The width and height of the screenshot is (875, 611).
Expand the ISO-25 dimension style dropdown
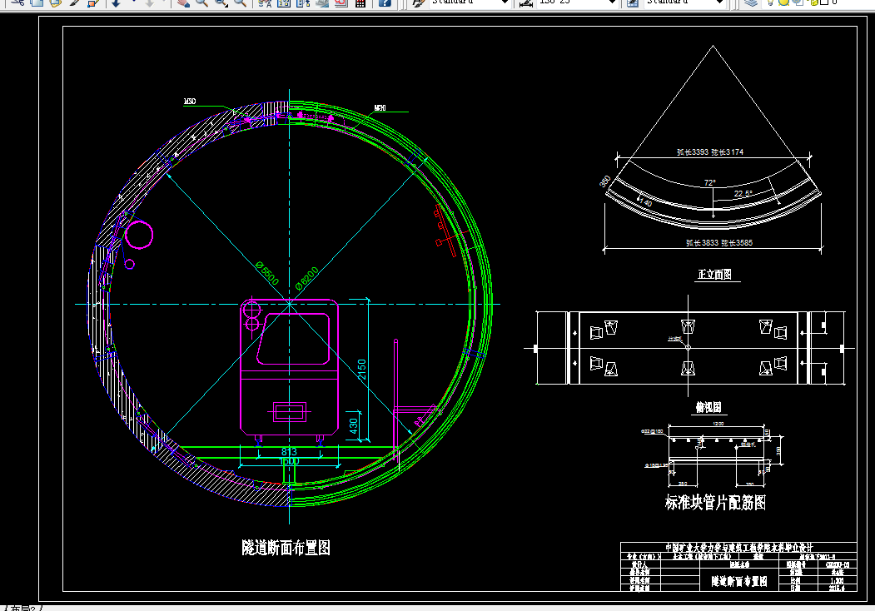coord(612,2)
